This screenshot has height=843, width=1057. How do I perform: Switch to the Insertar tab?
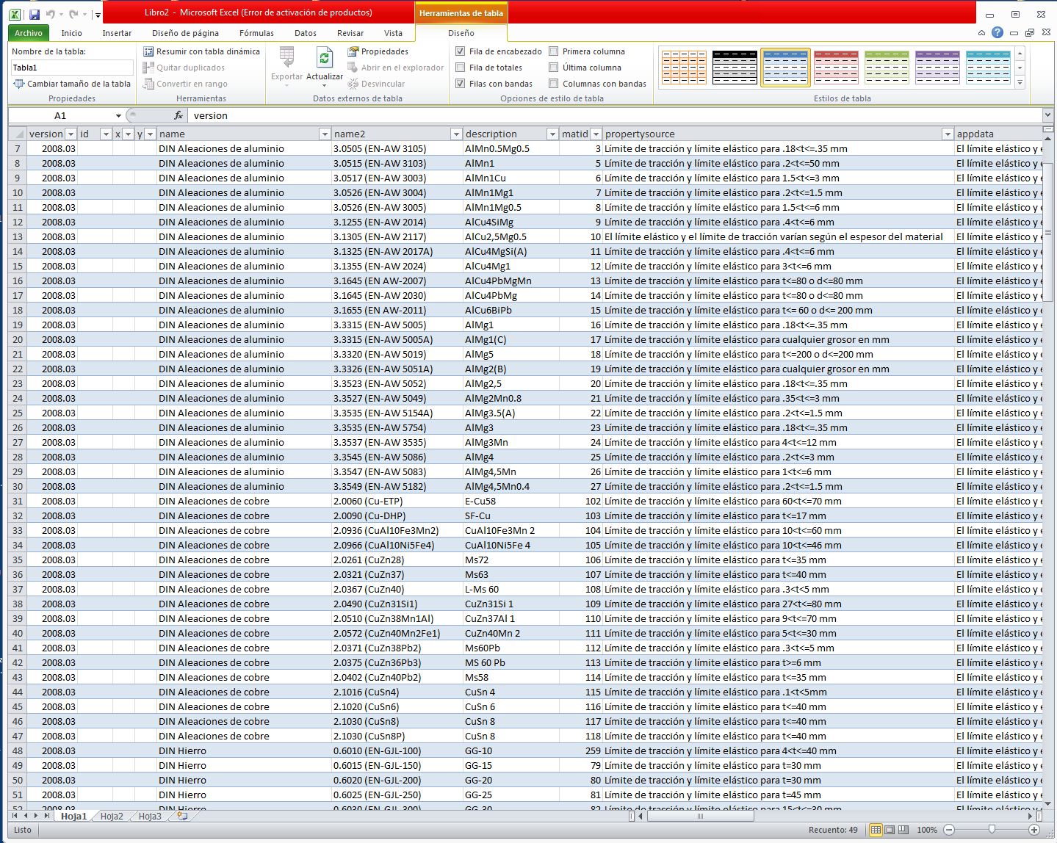pos(117,33)
